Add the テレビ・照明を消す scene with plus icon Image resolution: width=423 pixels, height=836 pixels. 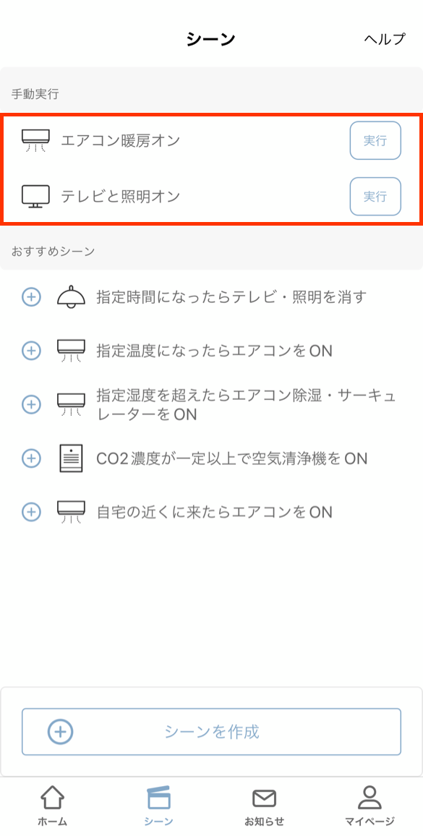31,297
